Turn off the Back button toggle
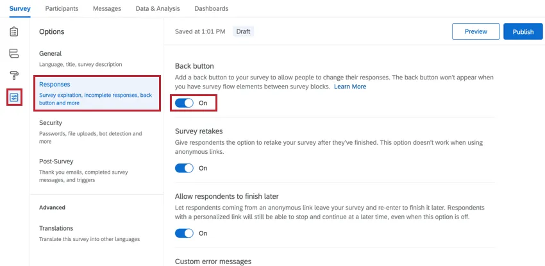This screenshot has height=266, width=545. [x=185, y=103]
